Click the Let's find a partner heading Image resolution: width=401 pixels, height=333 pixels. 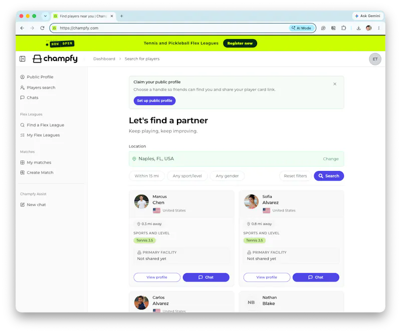point(168,120)
